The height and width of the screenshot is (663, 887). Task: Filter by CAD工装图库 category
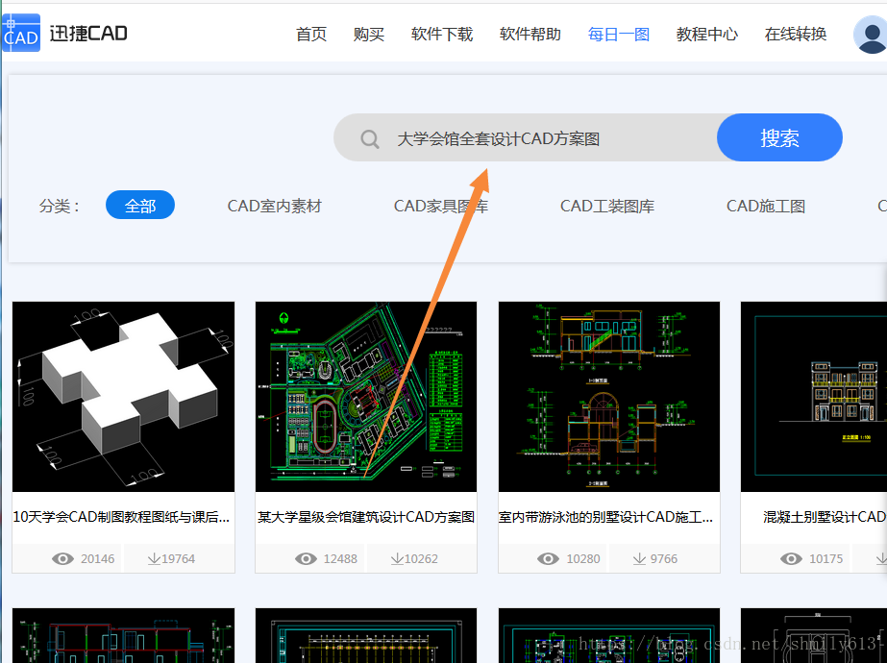pos(607,206)
